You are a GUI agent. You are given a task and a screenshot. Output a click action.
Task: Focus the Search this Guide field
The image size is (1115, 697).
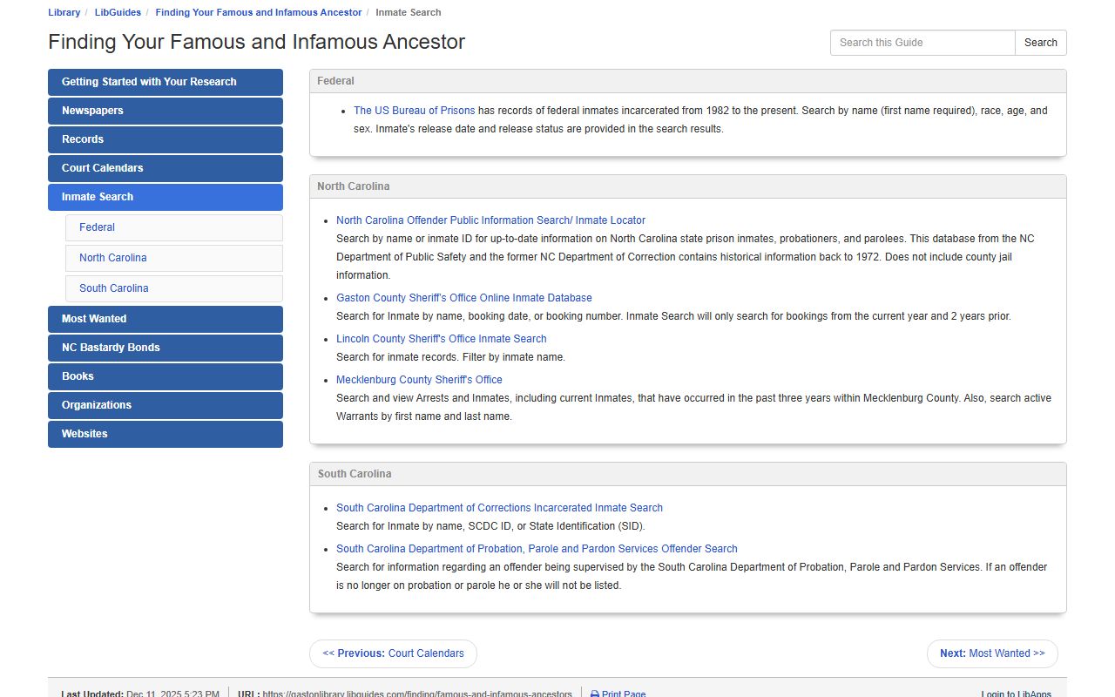coord(922,43)
